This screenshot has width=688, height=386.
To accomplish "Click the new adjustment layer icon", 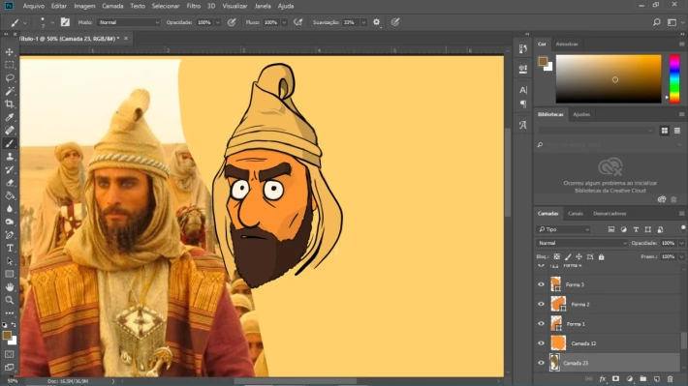I will [x=630, y=378].
